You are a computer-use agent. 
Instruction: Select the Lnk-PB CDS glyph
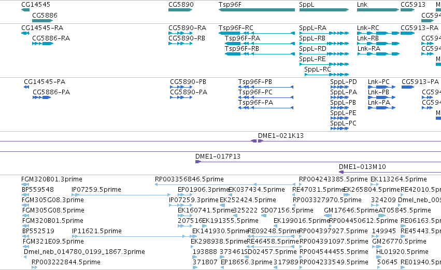point(381,97)
